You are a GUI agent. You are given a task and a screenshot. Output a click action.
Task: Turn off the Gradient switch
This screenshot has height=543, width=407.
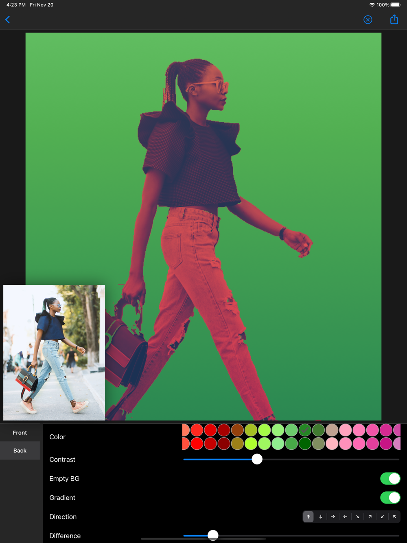[390, 497]
